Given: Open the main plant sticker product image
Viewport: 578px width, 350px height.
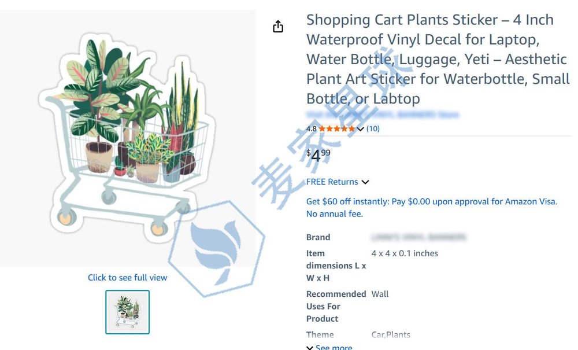Looking at the screenshot, I should click(127, 139).
